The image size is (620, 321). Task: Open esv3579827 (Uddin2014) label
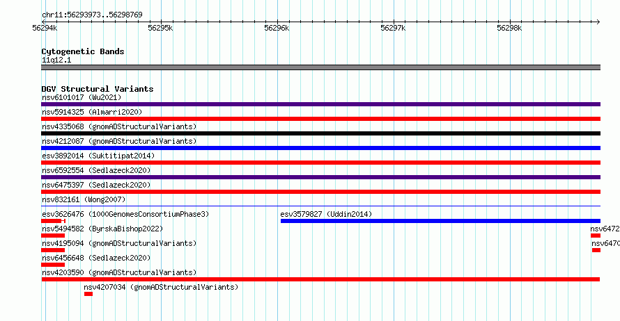[x=326, y=214]
